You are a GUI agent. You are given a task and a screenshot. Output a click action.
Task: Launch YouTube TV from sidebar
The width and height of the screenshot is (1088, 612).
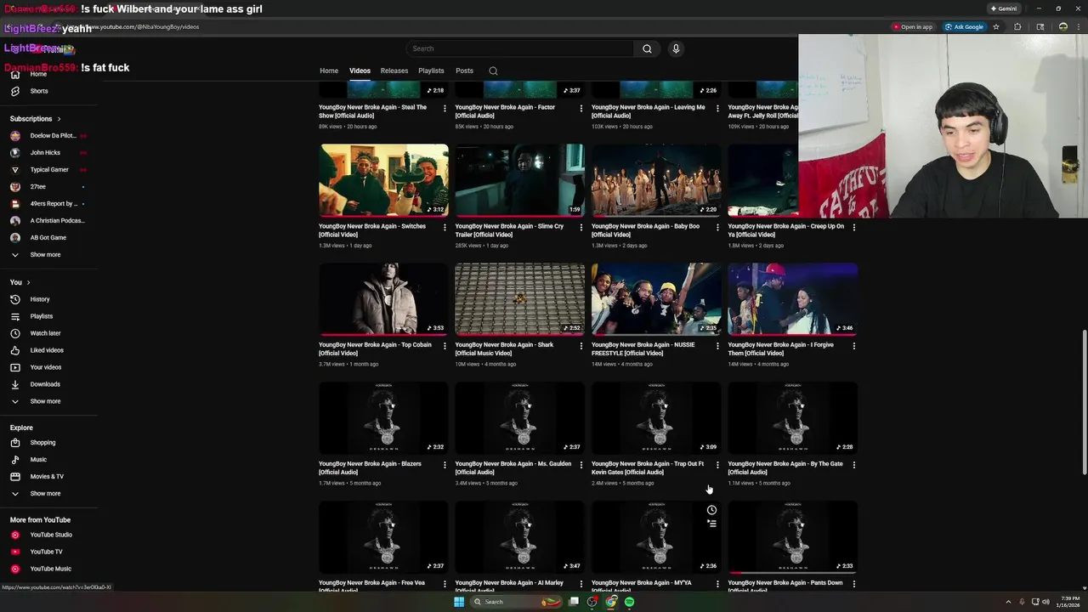[46, 552]
